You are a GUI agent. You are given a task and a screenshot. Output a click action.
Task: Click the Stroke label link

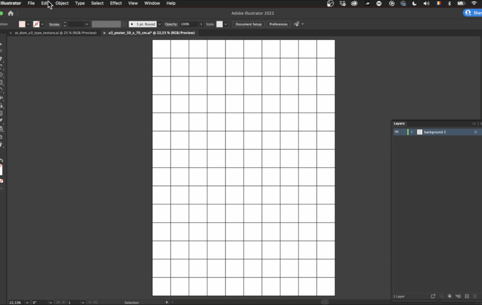(x=55, y=24)
